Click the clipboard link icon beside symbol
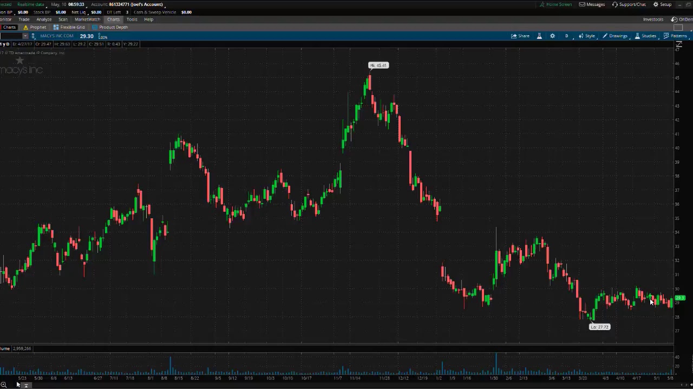This screenshot has width=693, height=389. [33, 36]
